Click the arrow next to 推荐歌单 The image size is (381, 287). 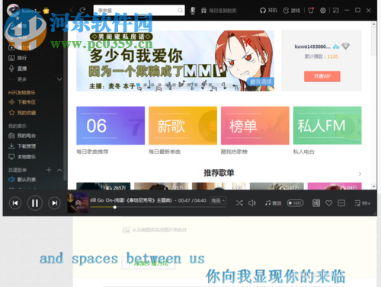tap(360, 174)
